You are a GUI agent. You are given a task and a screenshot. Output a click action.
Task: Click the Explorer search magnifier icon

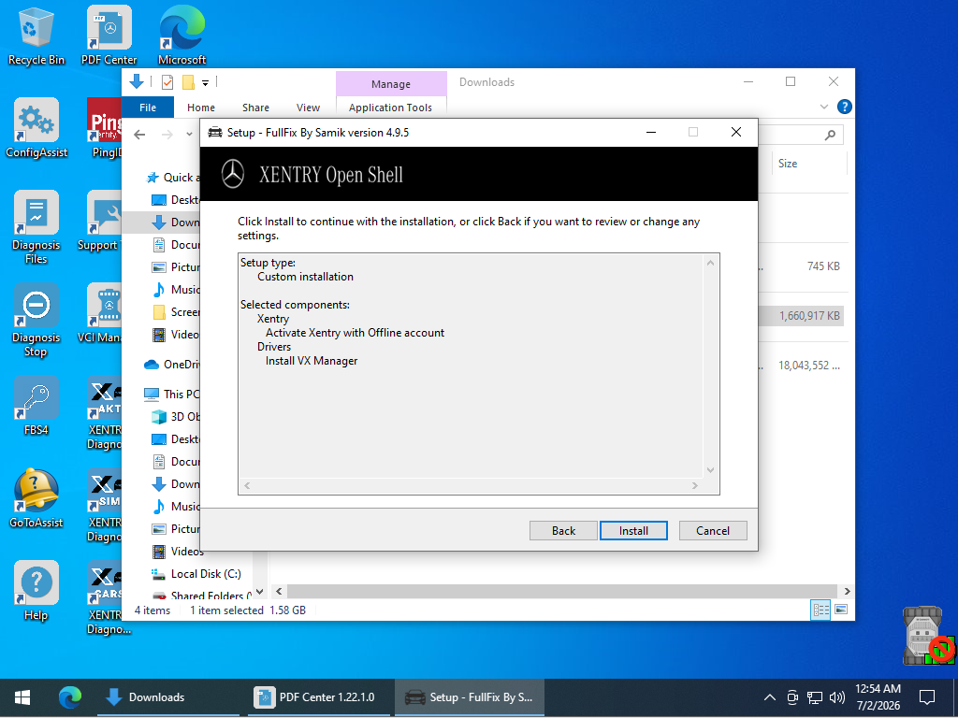(x=830, y=135)
